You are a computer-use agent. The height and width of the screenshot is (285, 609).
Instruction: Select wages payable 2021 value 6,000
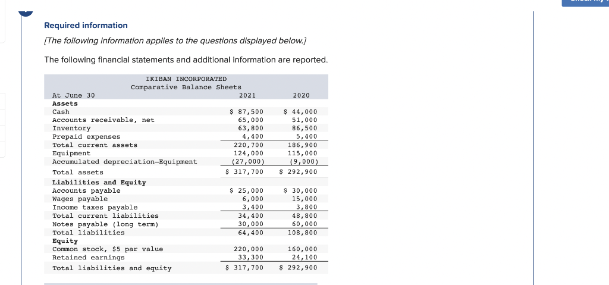click(253, 199)
